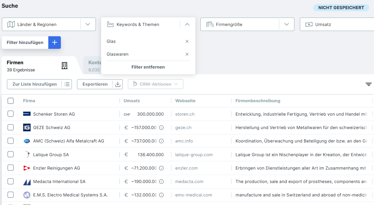Remove the Glas keyword
Screen dimensions: 374x205
point(187,41)
